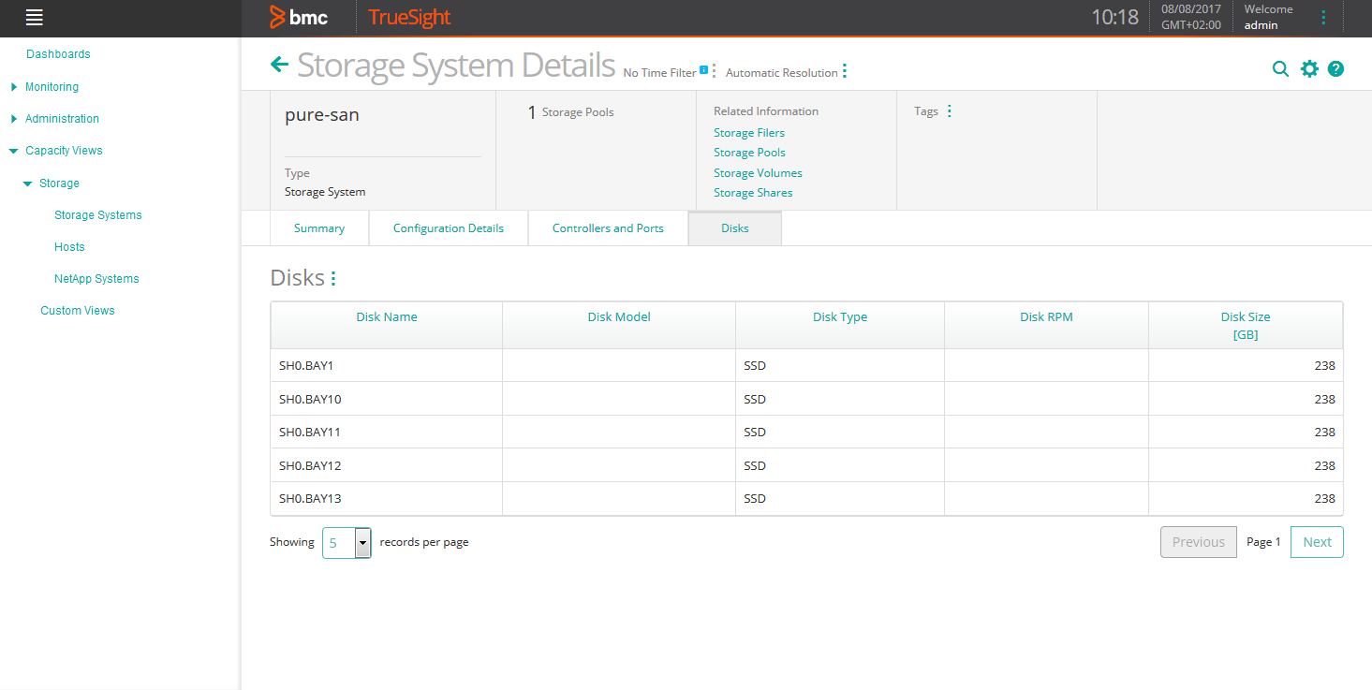
Task: Open the Storage Filers link
Action: (749, 133)
